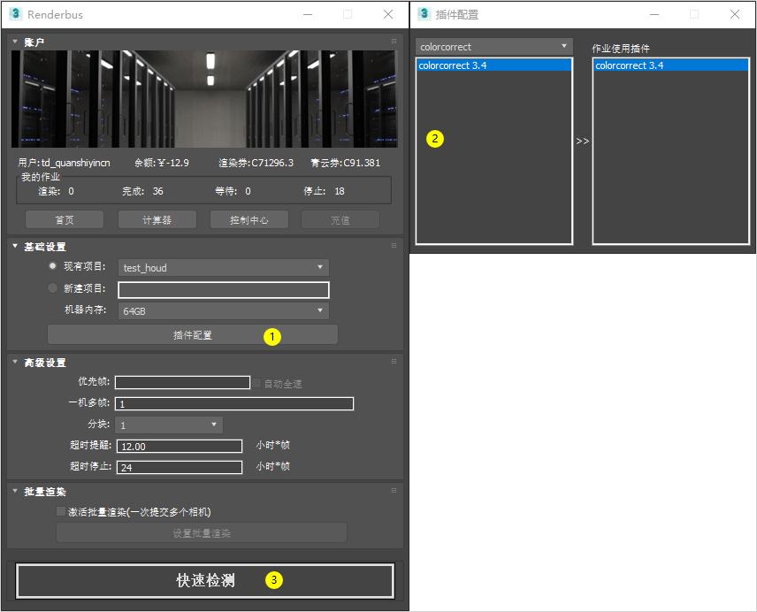Open the 64GB machine memory dropdown
757x612 pixels.
coord(223,311)
